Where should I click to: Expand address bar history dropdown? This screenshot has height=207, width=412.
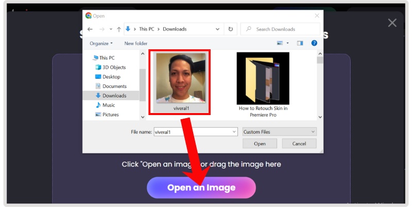tap(217, 29)
